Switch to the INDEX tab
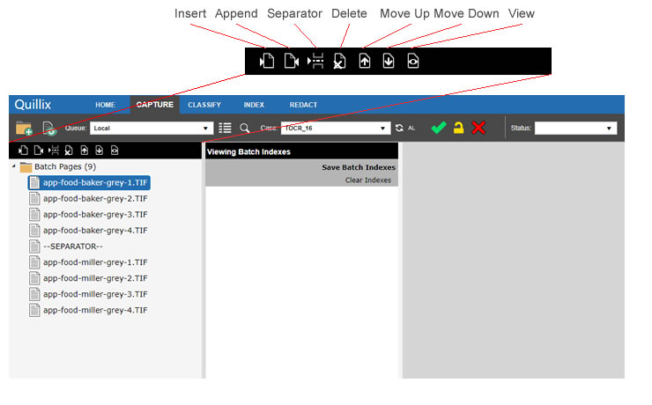 point(254,105)
